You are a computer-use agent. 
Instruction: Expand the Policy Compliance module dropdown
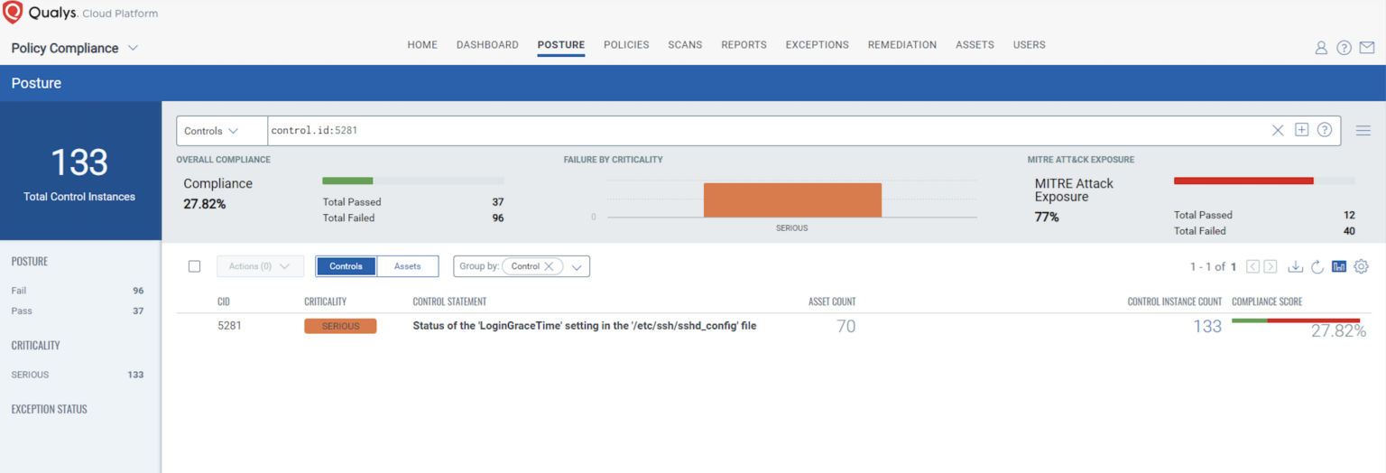133,48
